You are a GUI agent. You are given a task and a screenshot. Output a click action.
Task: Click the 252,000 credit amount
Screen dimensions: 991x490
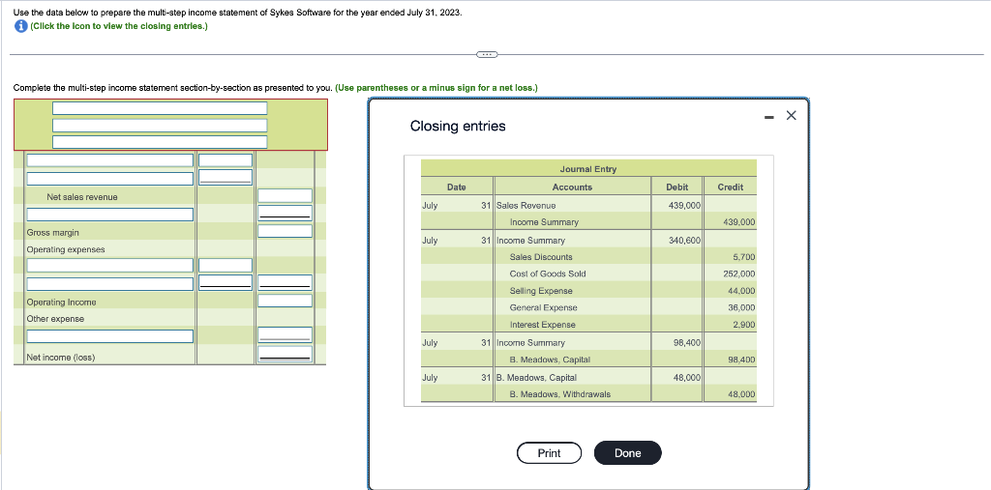coord(738,274)
